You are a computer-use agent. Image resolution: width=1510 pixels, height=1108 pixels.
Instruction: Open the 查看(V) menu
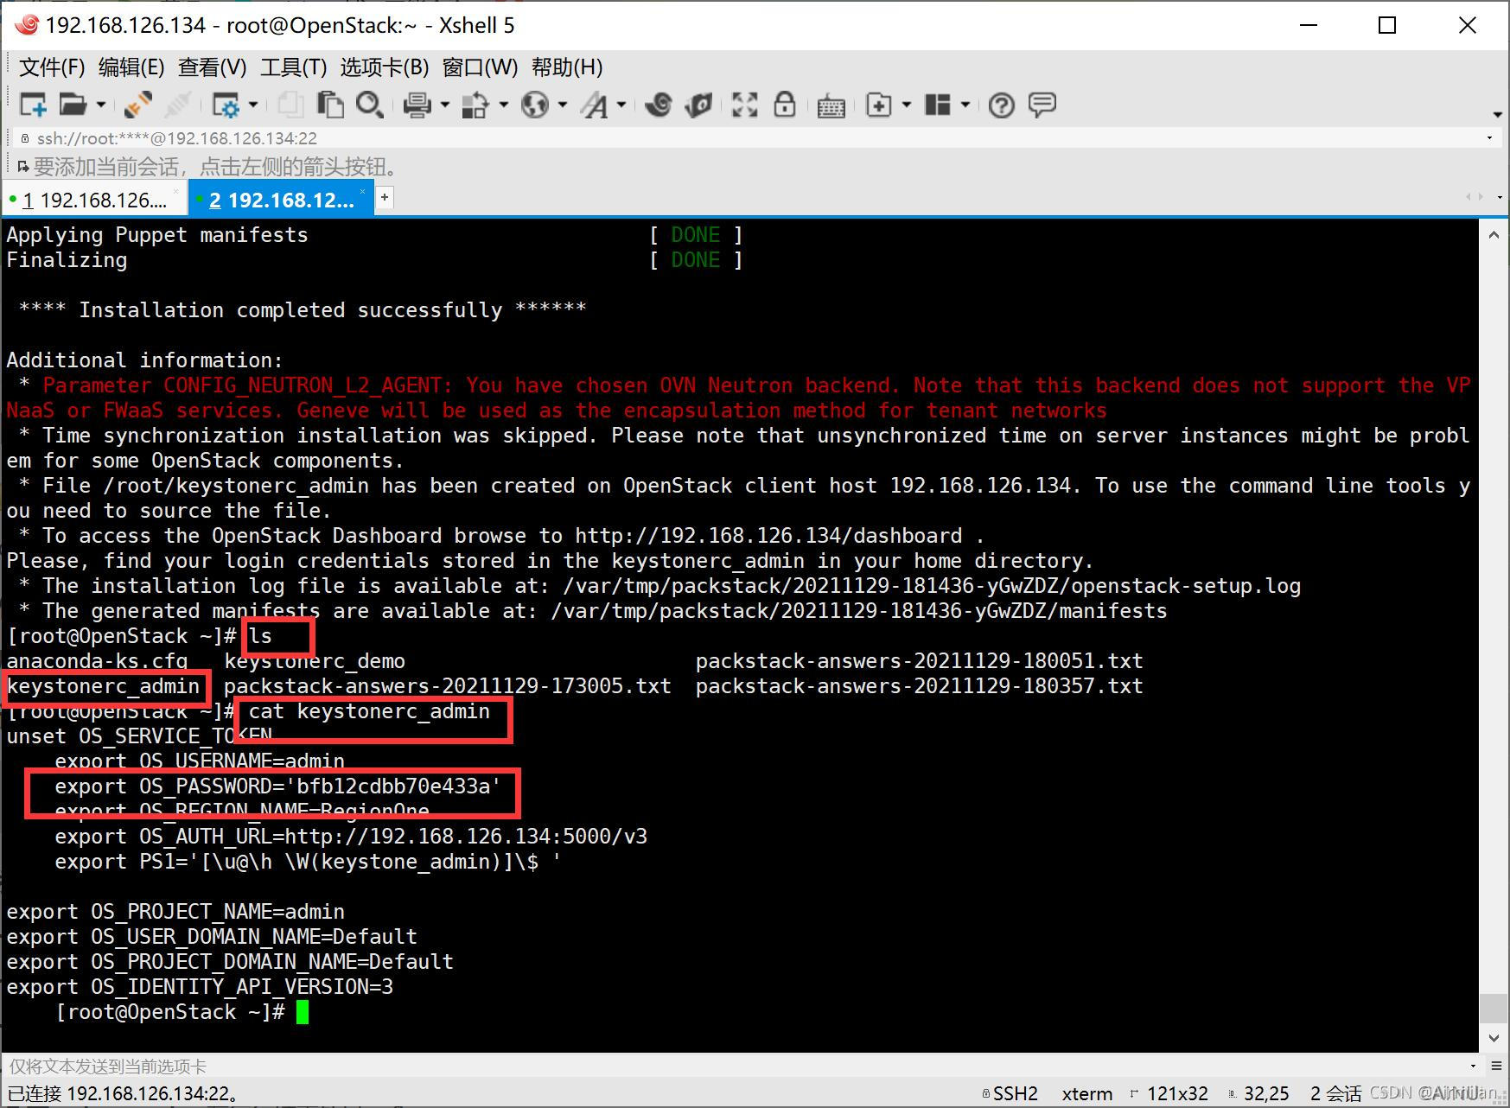213,67
